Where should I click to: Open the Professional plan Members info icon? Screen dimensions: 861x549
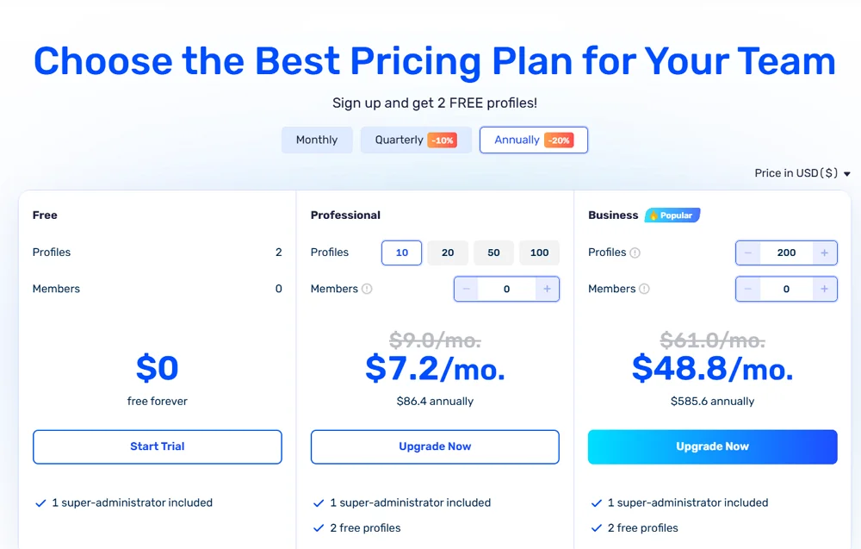tap(366, 288)
